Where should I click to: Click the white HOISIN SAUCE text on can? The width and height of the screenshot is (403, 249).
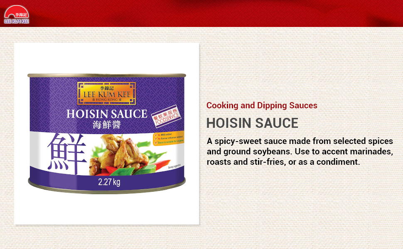(107, 114)
